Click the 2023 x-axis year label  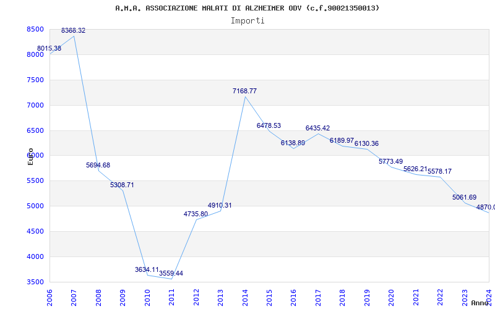click(x=465, y=297)
